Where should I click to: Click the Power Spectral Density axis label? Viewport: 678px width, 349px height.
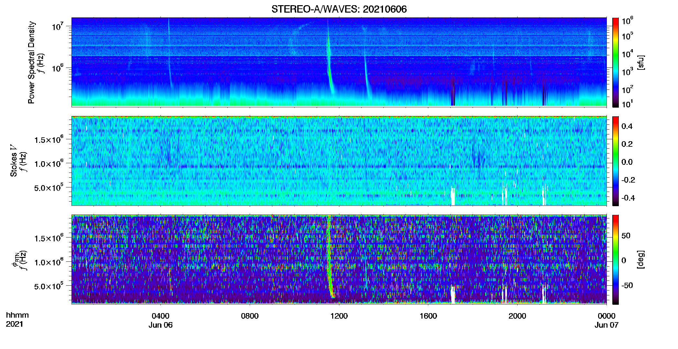31,62
